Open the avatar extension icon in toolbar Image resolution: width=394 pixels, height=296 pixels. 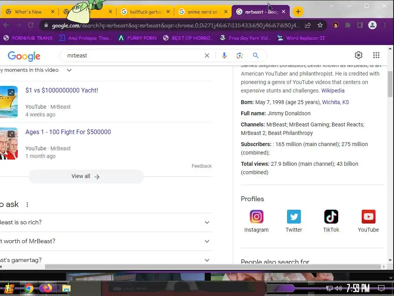(336, 25)
